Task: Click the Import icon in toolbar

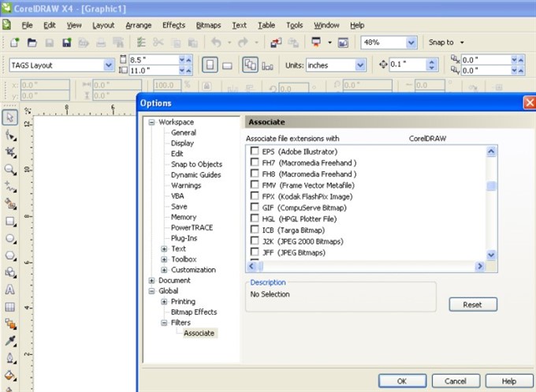Action: [276, 43]
